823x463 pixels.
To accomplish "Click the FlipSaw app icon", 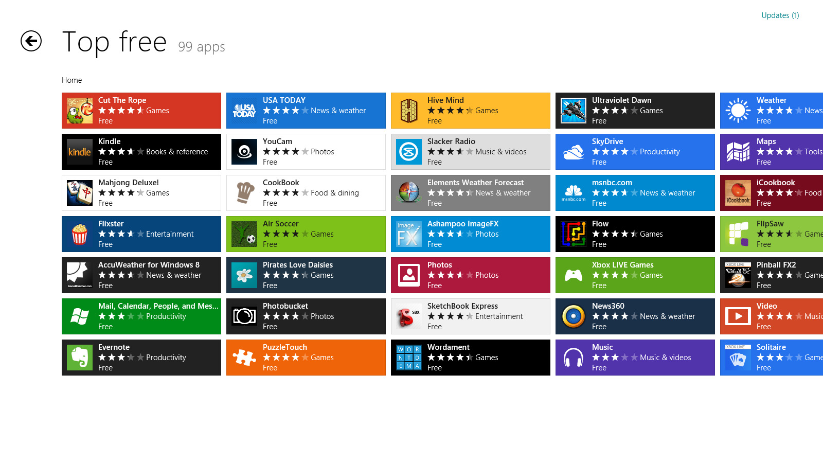I will (x=738, y=234).
